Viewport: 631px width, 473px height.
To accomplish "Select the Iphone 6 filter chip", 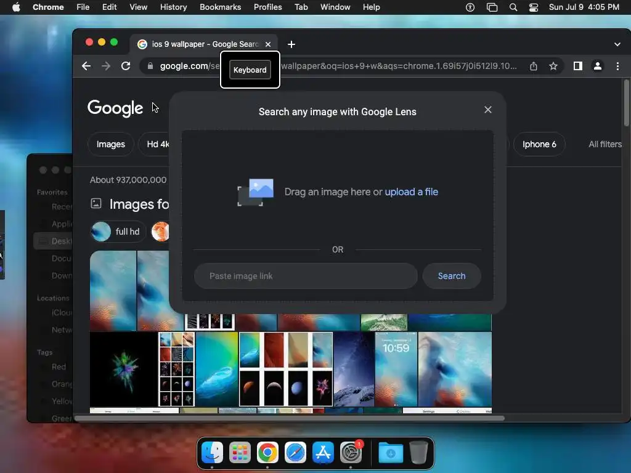I will [x=539, y=144].
